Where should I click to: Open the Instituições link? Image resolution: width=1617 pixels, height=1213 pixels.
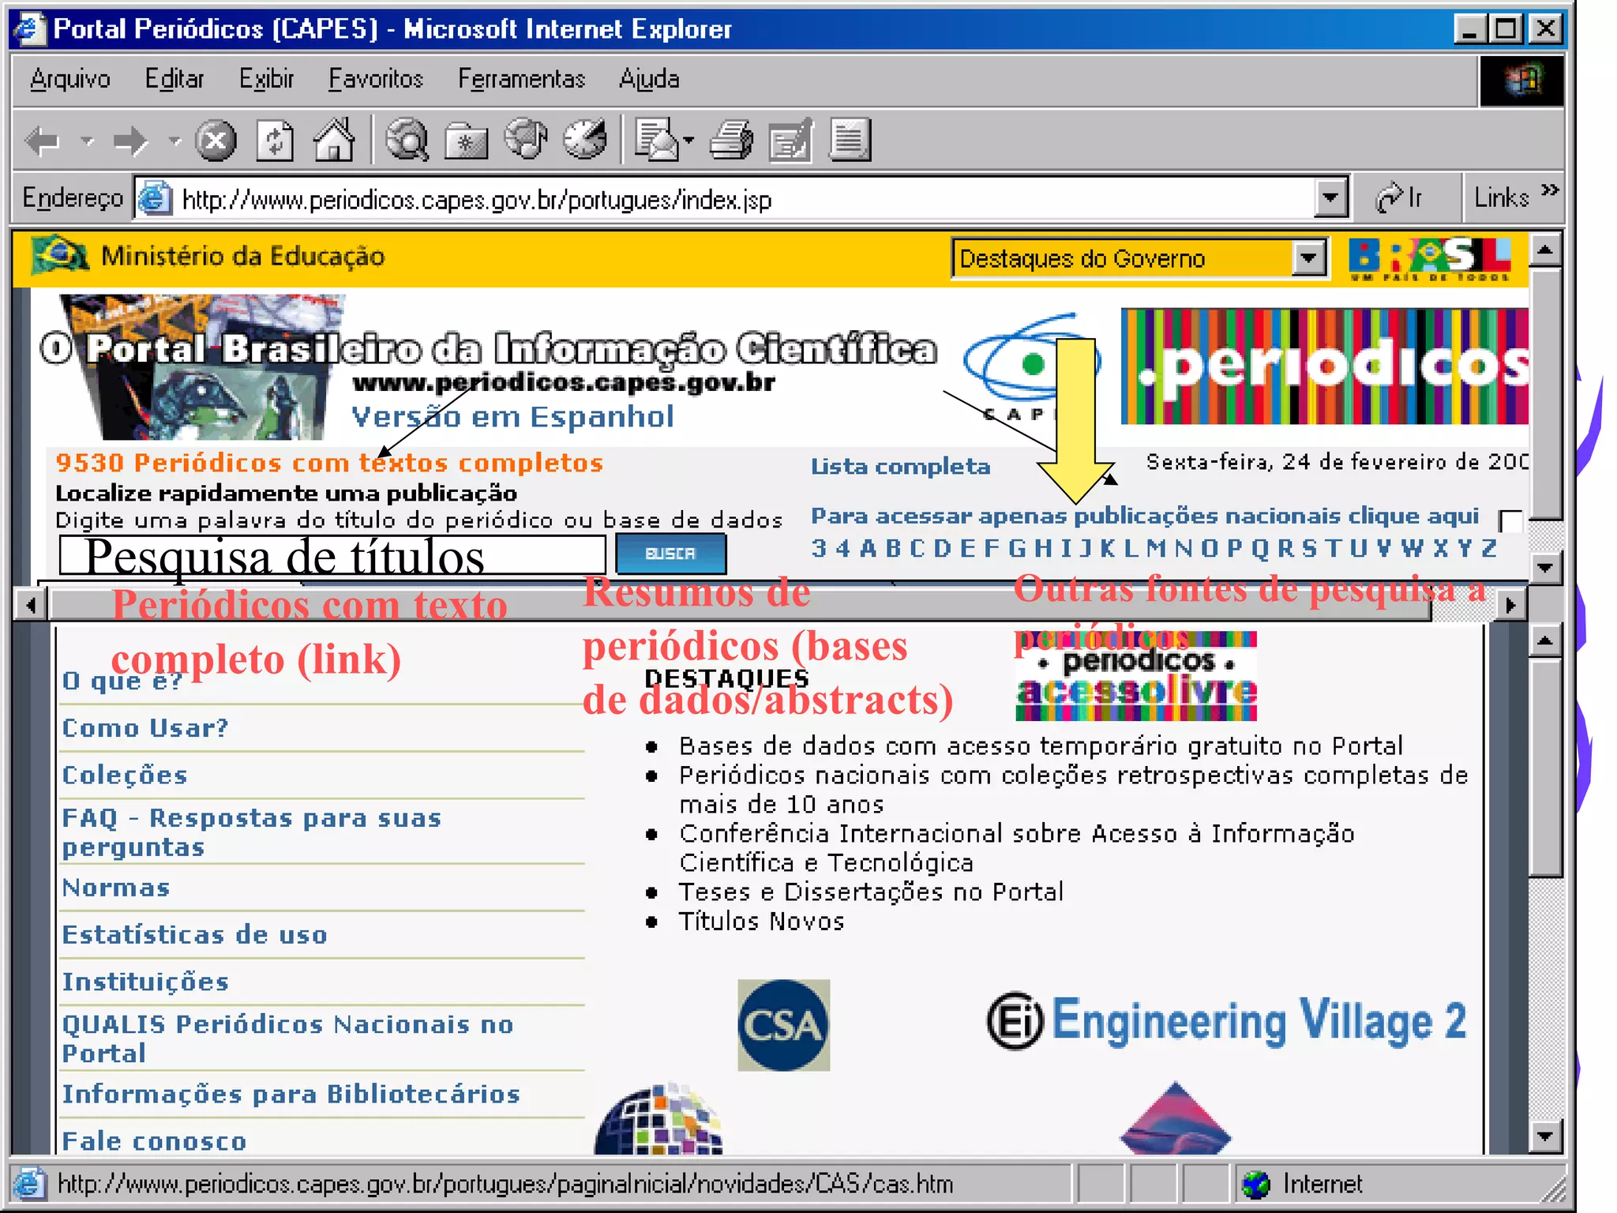pos(145,982)
